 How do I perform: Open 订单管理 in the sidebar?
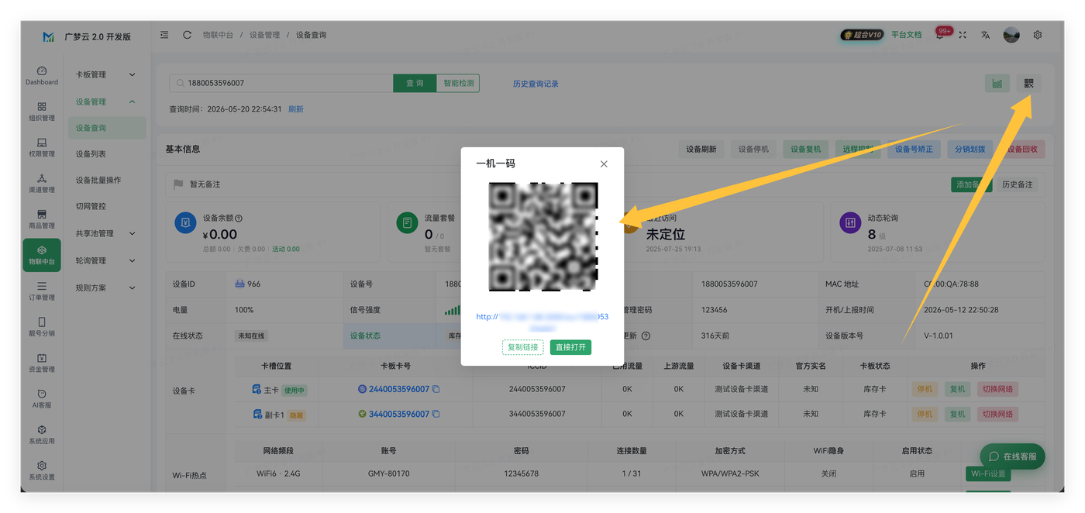point(42,291)
